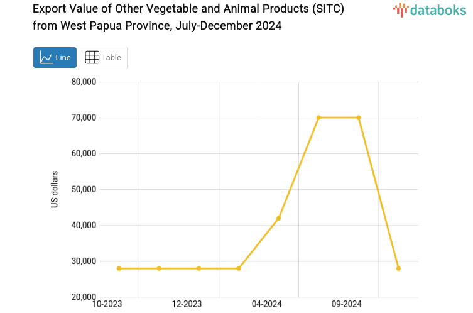
Task: Click the US dollars axis title
Action: (x=55, y=189)
